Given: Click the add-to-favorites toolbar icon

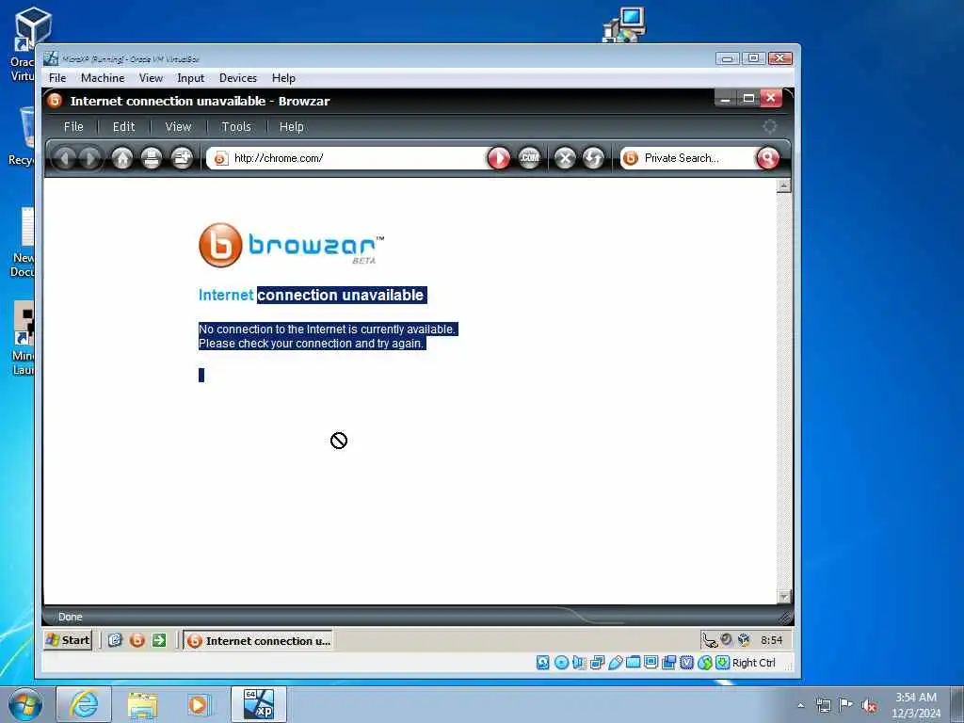Looking at the screenshot, I should click(x=182, y=158).
